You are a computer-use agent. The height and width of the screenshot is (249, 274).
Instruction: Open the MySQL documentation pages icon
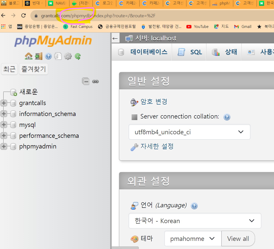(58, 56)
